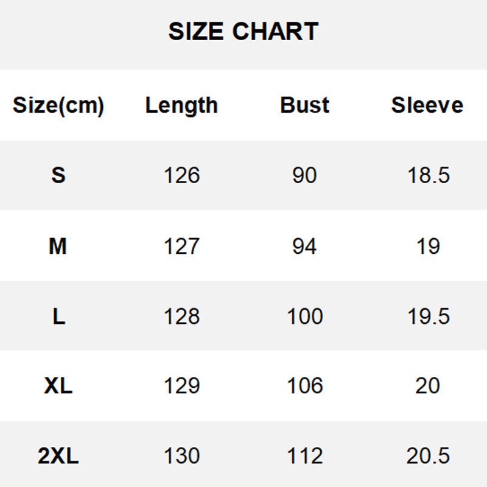This screenshot has width=487, height=487.
Task: Select the 2XL size row label
Action: pyautogui.click(x=58, y=456)
